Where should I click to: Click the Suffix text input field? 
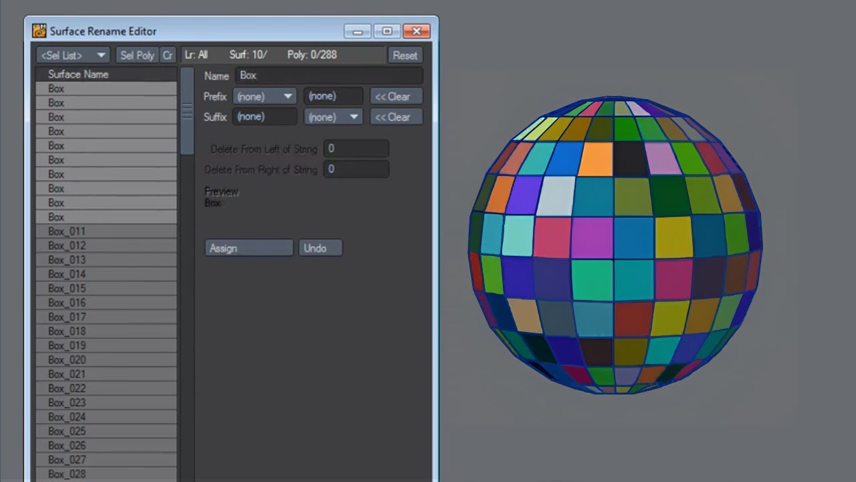tap(265, 116)
